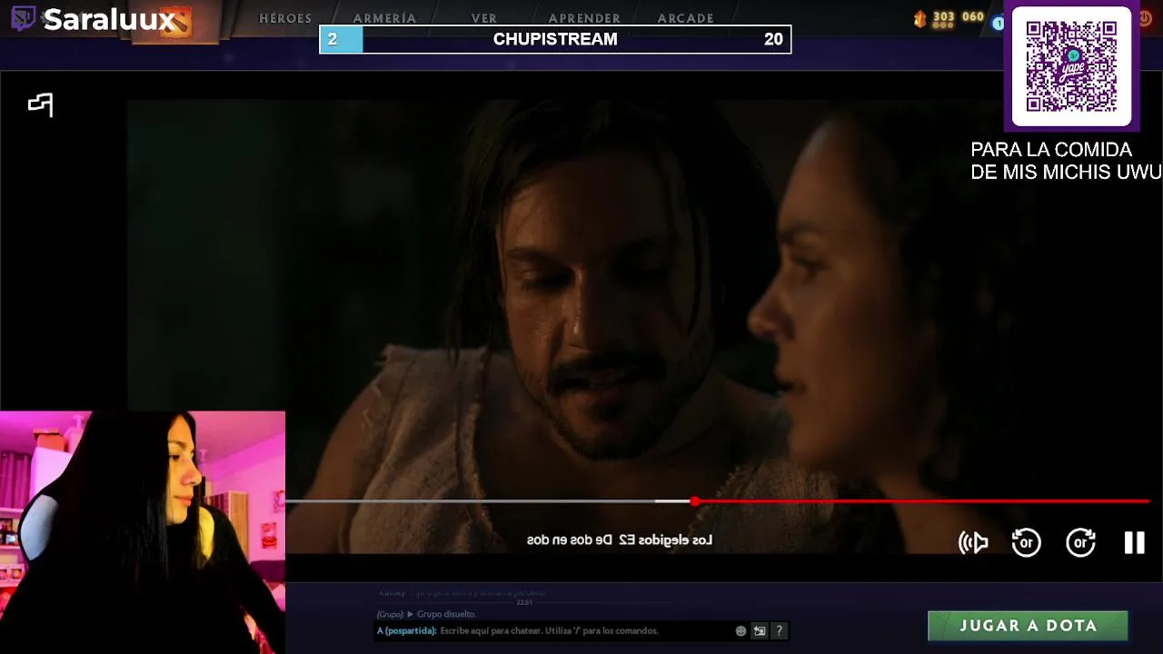Skip forward 10 seconds in the video
The height and width of the screenshot is (654, 1163).
(x=1027, y=542)
